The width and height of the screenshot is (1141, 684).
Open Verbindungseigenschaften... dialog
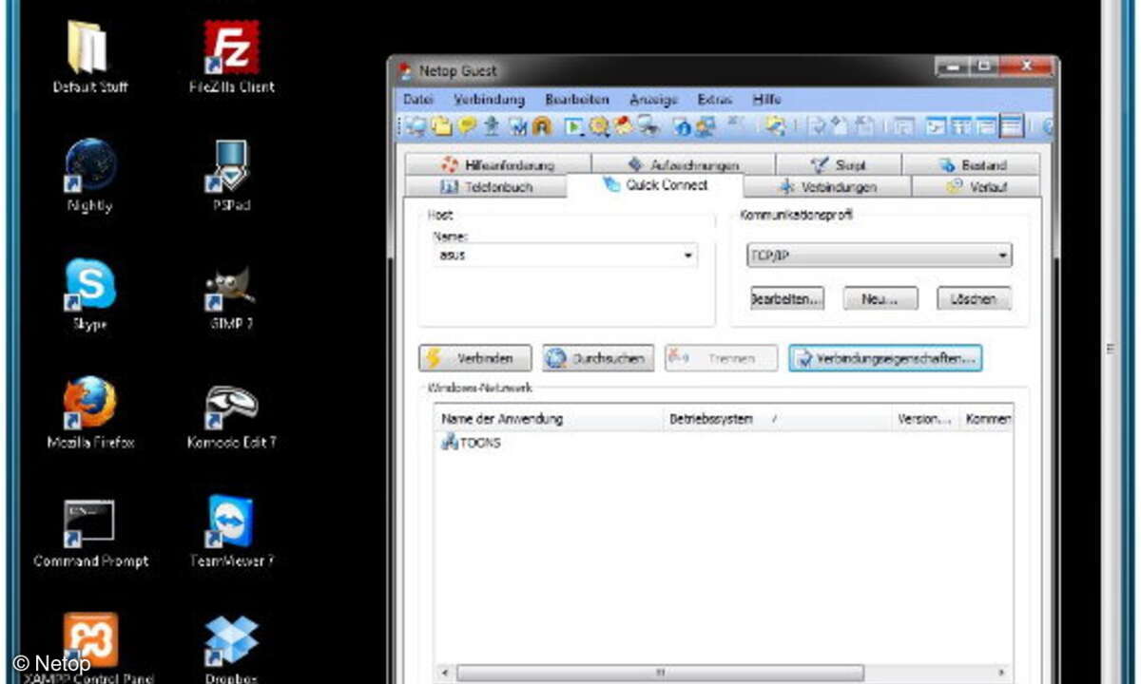[x=885, y=358]
